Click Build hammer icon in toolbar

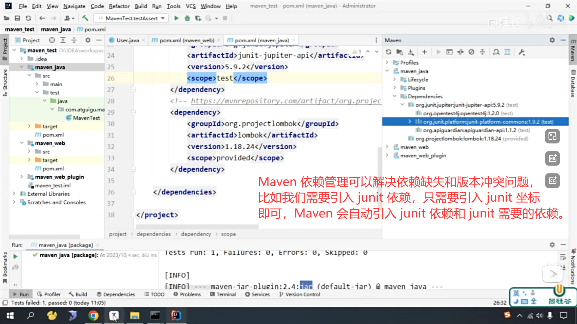85,18
